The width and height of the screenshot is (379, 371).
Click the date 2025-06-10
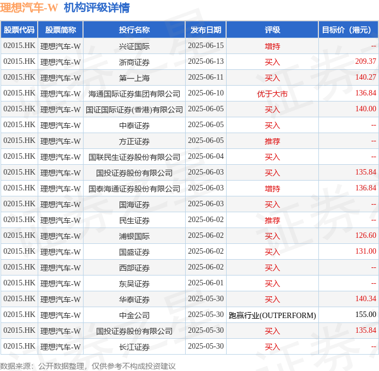coord(206,93)
